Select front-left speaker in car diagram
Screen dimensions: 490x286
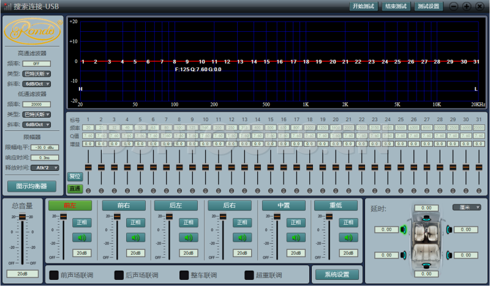(x=404, y=230)
